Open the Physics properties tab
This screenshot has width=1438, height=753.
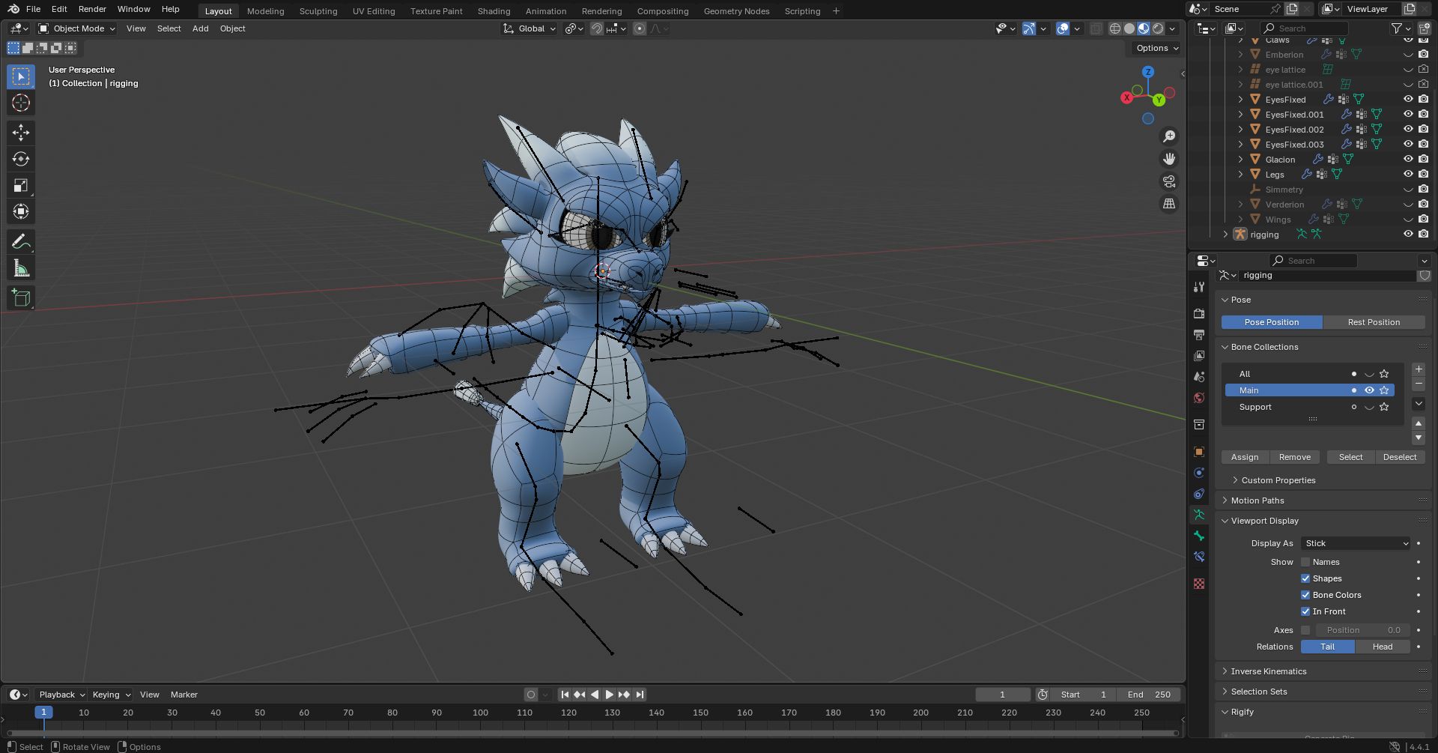pyautogui.click(x=1199, y=473)
